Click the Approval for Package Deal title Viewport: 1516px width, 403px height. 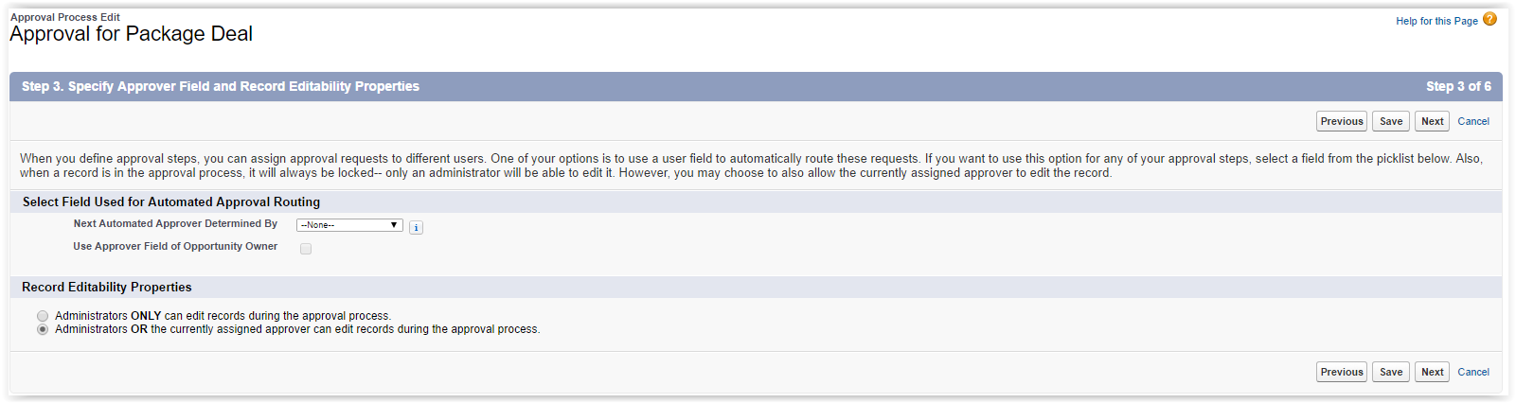click(132, 34)
